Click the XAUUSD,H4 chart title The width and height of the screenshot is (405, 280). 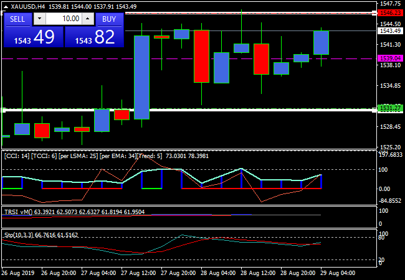pos(29,6)
